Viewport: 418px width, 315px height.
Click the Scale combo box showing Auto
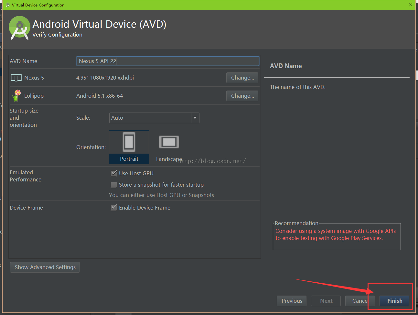click(154, 118)
